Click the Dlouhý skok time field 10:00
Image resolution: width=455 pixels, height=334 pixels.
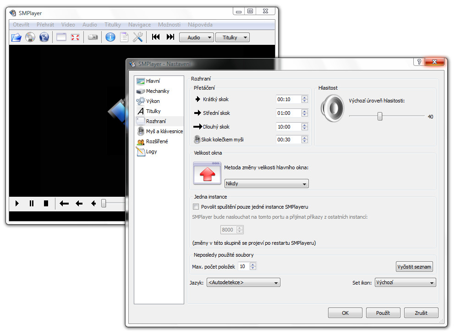(288, 127)
